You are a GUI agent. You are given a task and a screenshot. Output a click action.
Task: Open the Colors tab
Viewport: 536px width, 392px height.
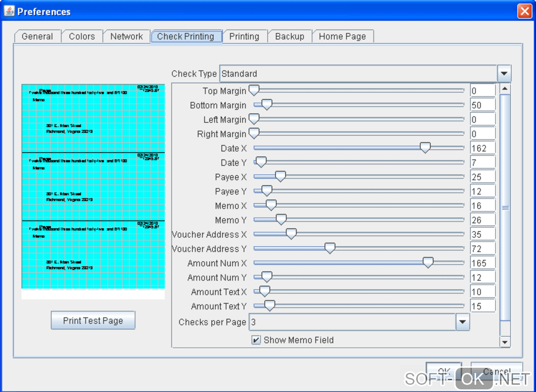click(82, 36)
